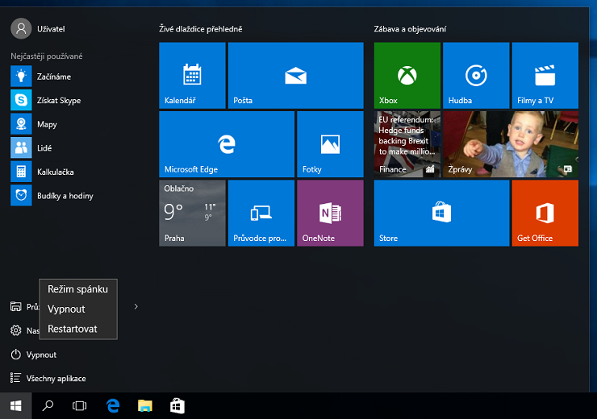Choose Vypnout in the power popup menu
Image resolution: width=597 pixels, height=419 pixels.
pyautogui.click(x=66, y=309)
